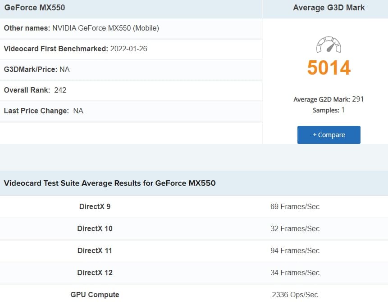Select the G3DMark/Price row
The image size is (388, 308).
coord(37,69)
